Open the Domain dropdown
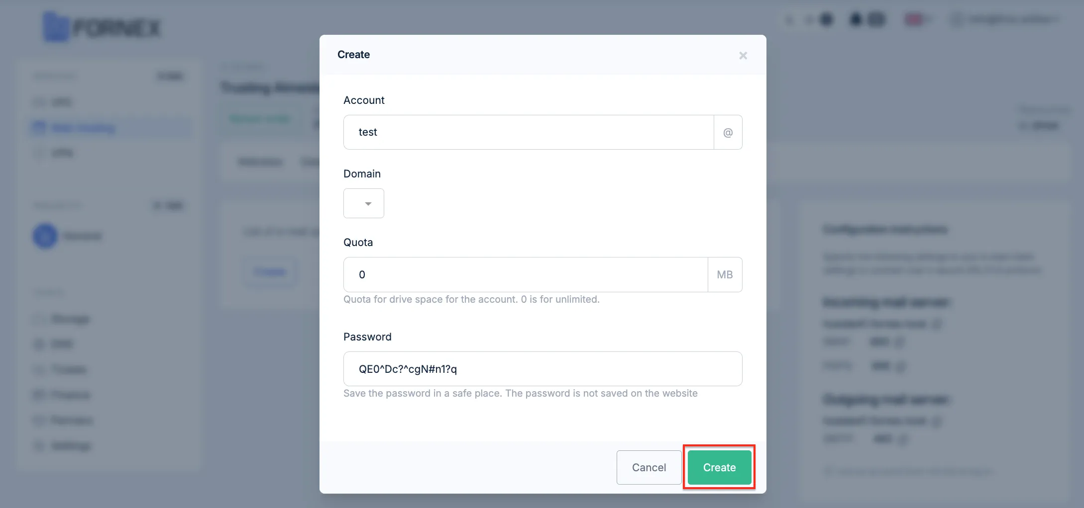This screenshot has width=1084, height=508. point(364,203)
